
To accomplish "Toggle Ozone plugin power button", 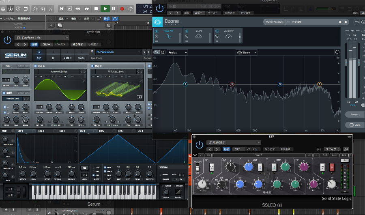I will (x=159, y=9).
